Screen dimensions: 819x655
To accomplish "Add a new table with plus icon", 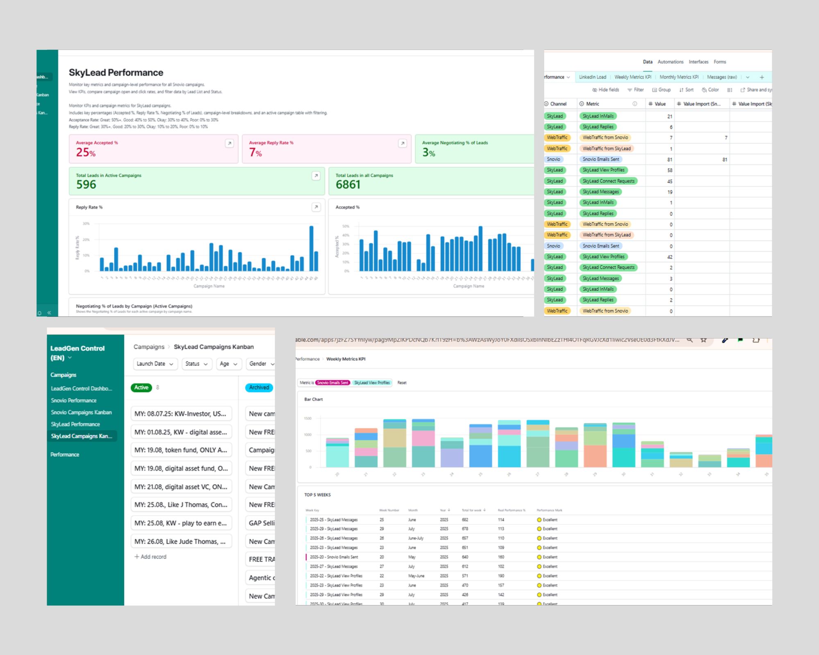I will (762, 77).
